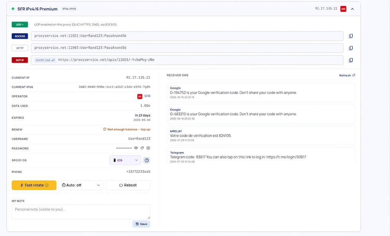Select the SOCKS5 label button
The height and width of the screenshot is (236, 390).
tap(20, 36)
